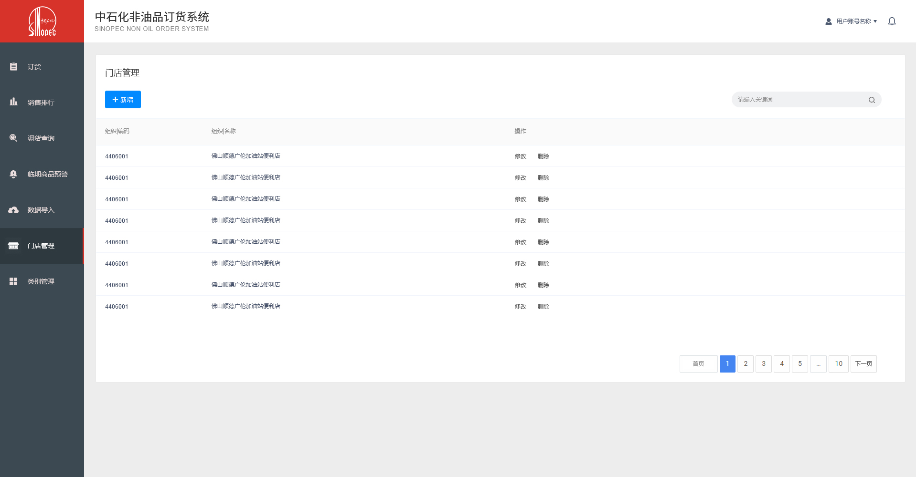Click the 调货查询 magnifier icon in sidebar
The width and height of the screenshot is (917, 477).
point(13,138)
